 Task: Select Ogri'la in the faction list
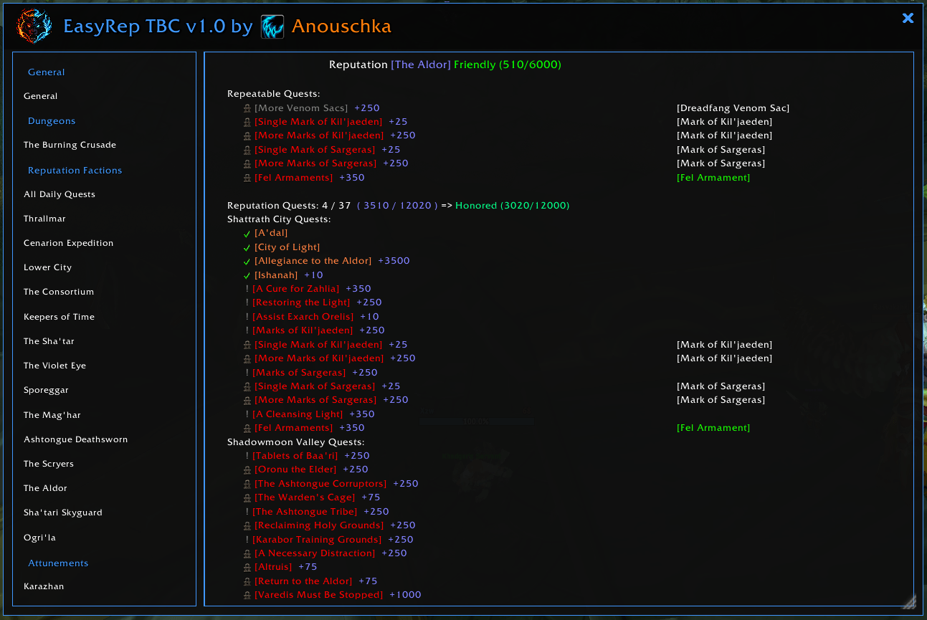pyautogui.click(x=39, y=538)
